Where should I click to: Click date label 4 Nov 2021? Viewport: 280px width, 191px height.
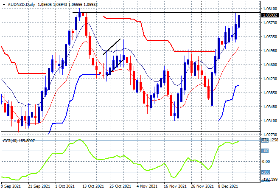click(147, 186)
